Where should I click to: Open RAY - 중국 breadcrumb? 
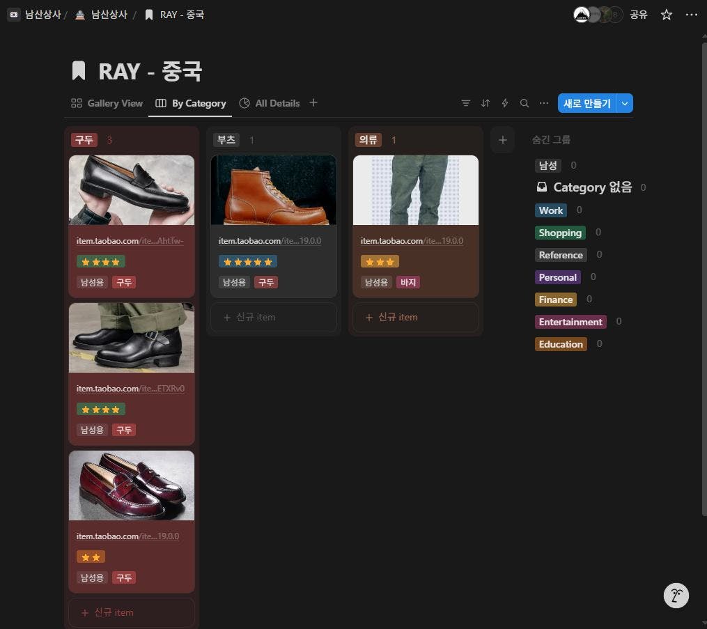tap(175, 15)
